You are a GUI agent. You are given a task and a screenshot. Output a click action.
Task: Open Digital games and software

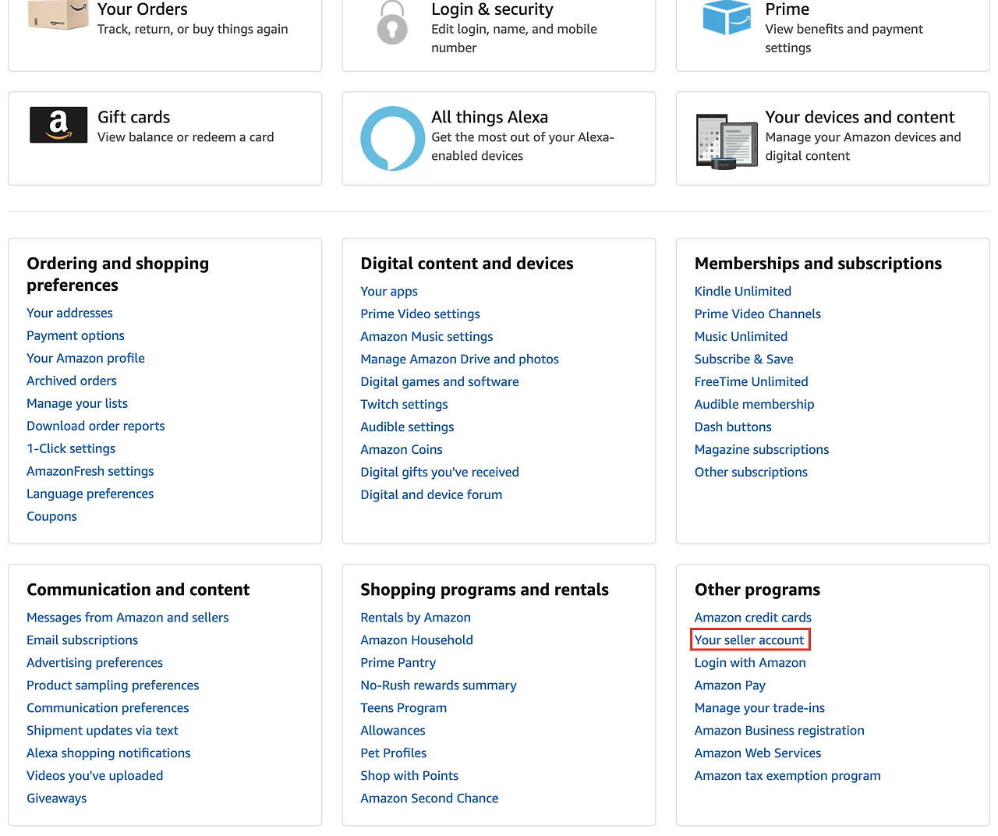(440, 381)
